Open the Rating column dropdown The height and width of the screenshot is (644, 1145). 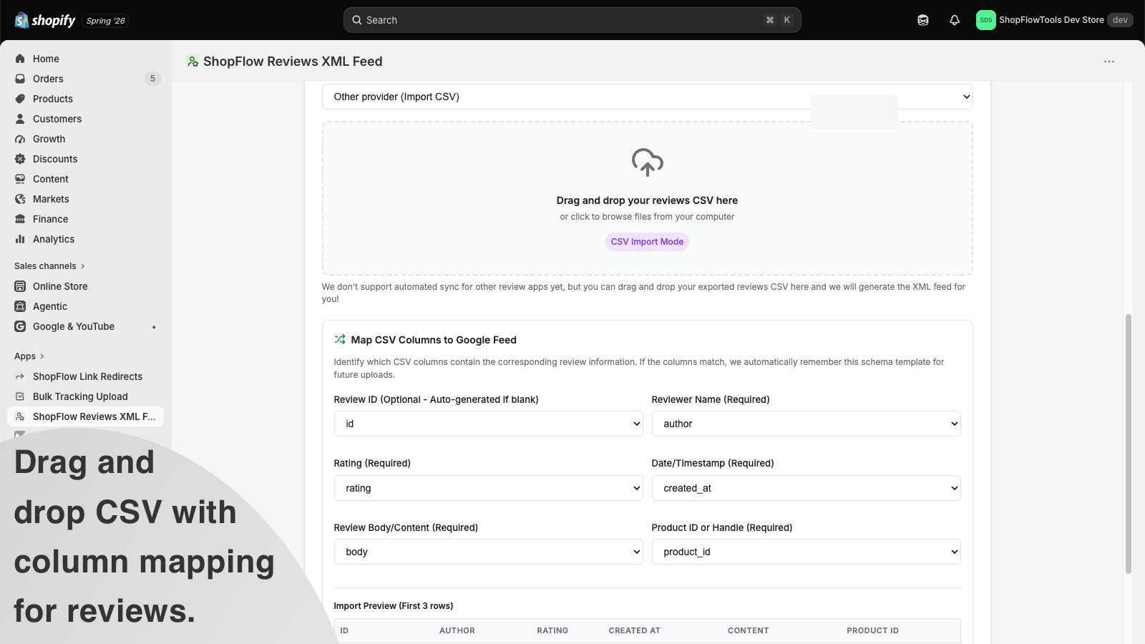click(488, 488)
